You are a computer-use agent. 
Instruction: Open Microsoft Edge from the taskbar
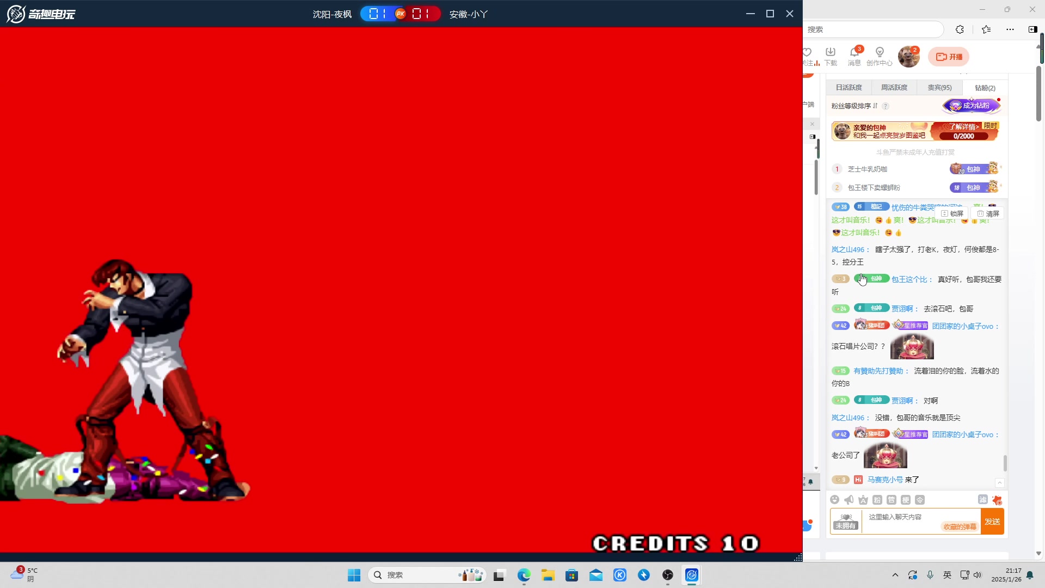point(524,575)
